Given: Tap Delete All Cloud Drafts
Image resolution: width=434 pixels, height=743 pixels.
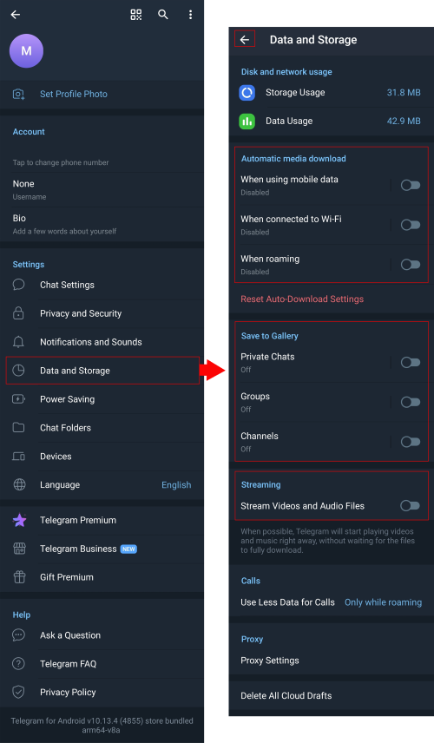Looking at the screenshot, I should click(286, 695).
